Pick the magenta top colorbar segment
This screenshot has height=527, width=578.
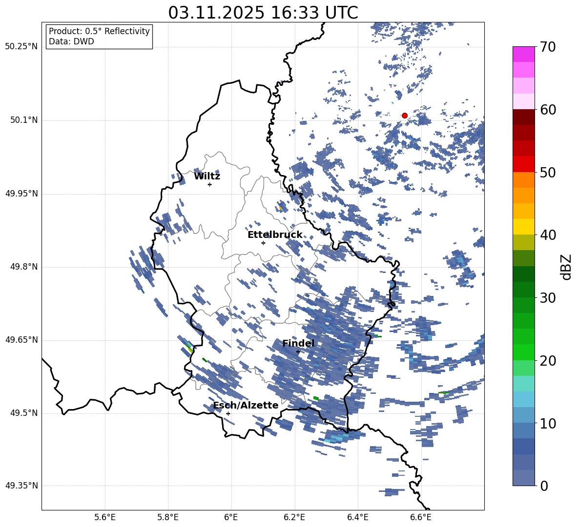(x=523, y=54)
